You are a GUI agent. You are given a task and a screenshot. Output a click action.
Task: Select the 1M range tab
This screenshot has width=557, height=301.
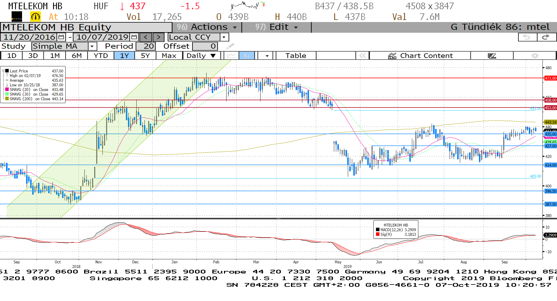coord(55,56)
